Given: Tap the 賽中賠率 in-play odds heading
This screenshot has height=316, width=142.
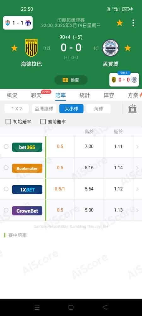Looking at the screenshot, I should tap(17, 235).
